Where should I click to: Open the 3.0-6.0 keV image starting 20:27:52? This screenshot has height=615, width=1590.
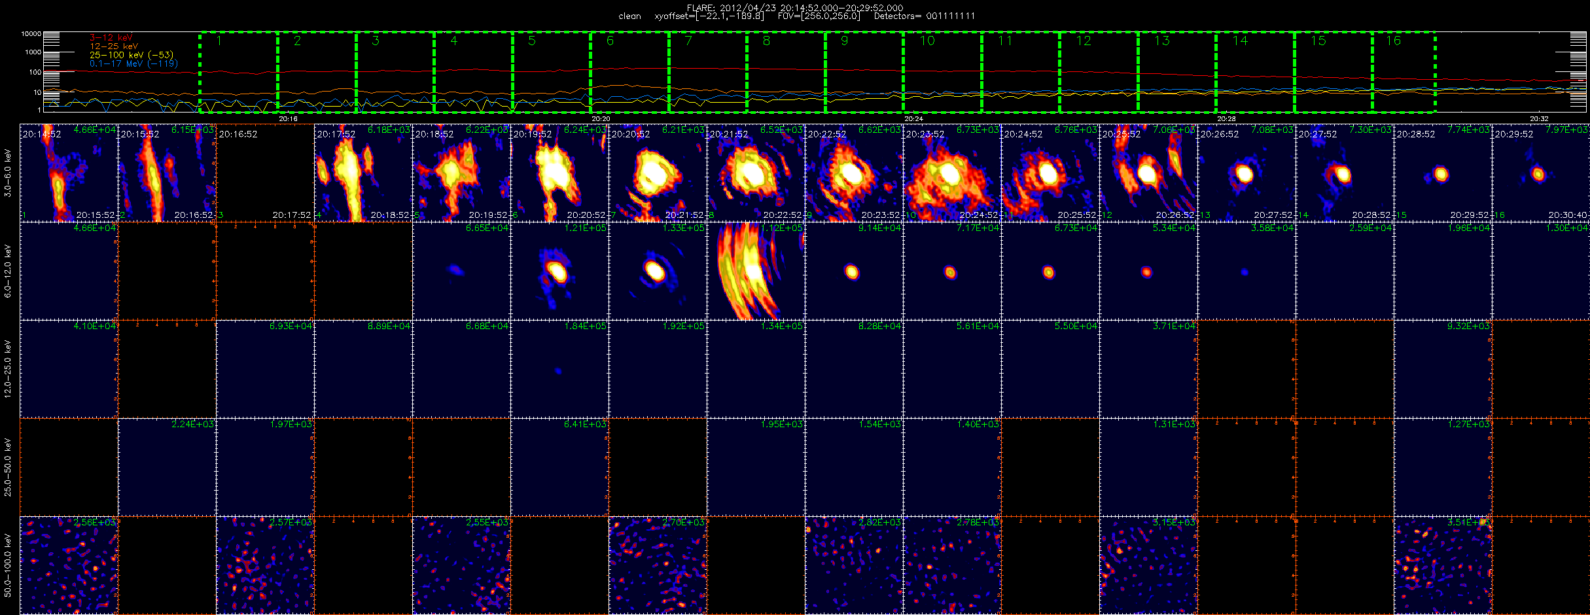click(1345, 173)
